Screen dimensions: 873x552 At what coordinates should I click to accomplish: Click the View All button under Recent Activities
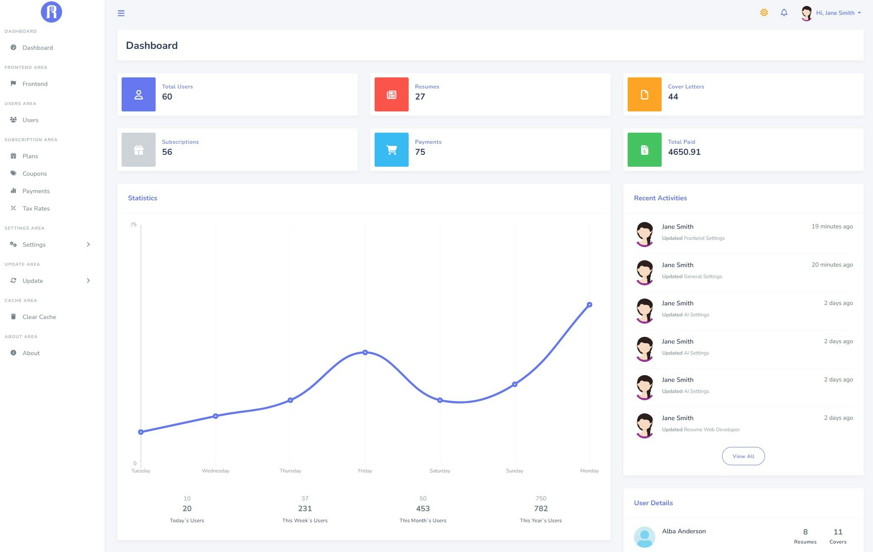[x=743, y=456]
